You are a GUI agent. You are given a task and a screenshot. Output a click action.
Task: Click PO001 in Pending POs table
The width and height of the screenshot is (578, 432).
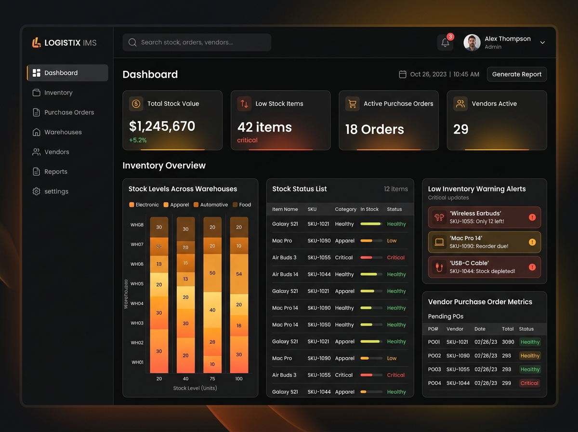434,342
